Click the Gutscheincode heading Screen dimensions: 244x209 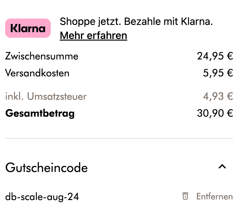point(46,168)
